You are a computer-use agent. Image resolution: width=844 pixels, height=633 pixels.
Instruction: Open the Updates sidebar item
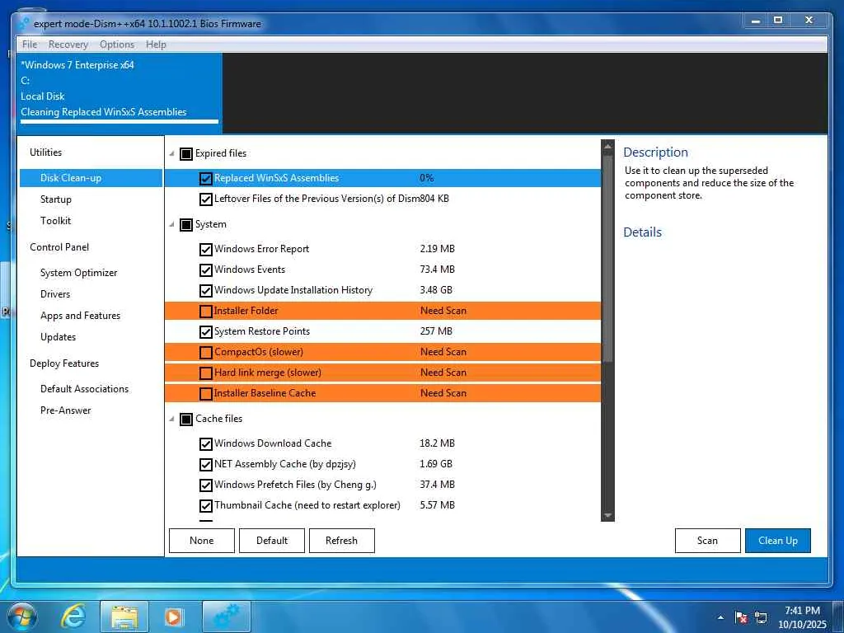59,337
